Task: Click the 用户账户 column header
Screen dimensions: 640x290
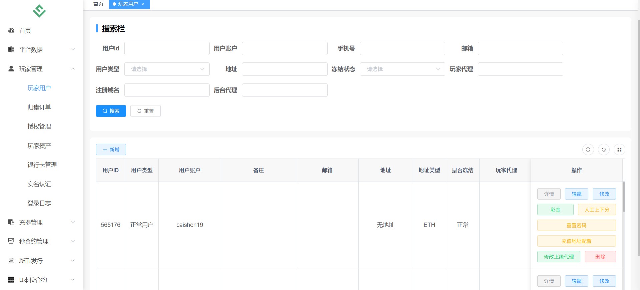Action: 190,170
